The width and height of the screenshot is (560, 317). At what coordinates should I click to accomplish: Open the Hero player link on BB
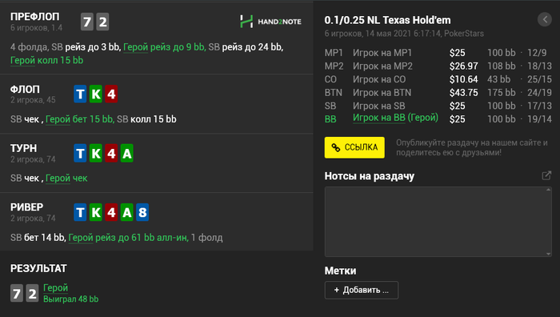[x=395, y=118]
